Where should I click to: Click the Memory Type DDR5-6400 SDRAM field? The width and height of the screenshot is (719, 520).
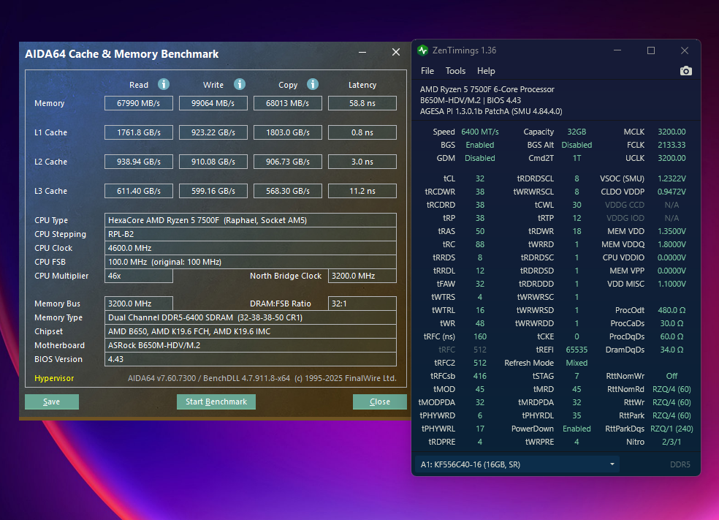coord(251,317)
